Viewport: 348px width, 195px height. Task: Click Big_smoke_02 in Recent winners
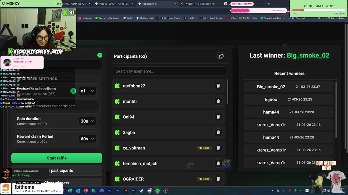[x=271, y=87]
